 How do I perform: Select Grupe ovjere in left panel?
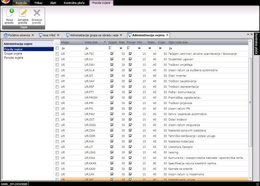coord(13,53)
